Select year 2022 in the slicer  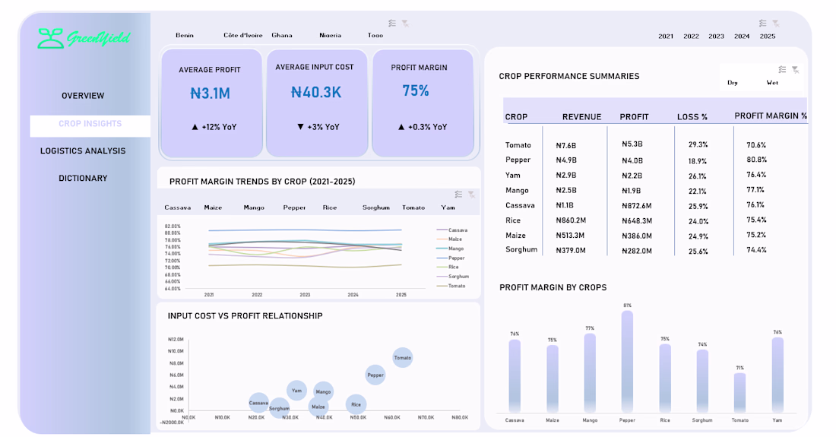coord(691,36)
